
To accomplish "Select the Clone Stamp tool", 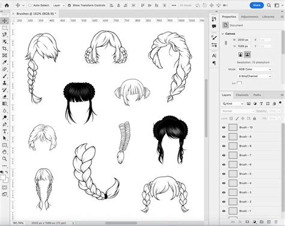I will [x=5, y=83].
